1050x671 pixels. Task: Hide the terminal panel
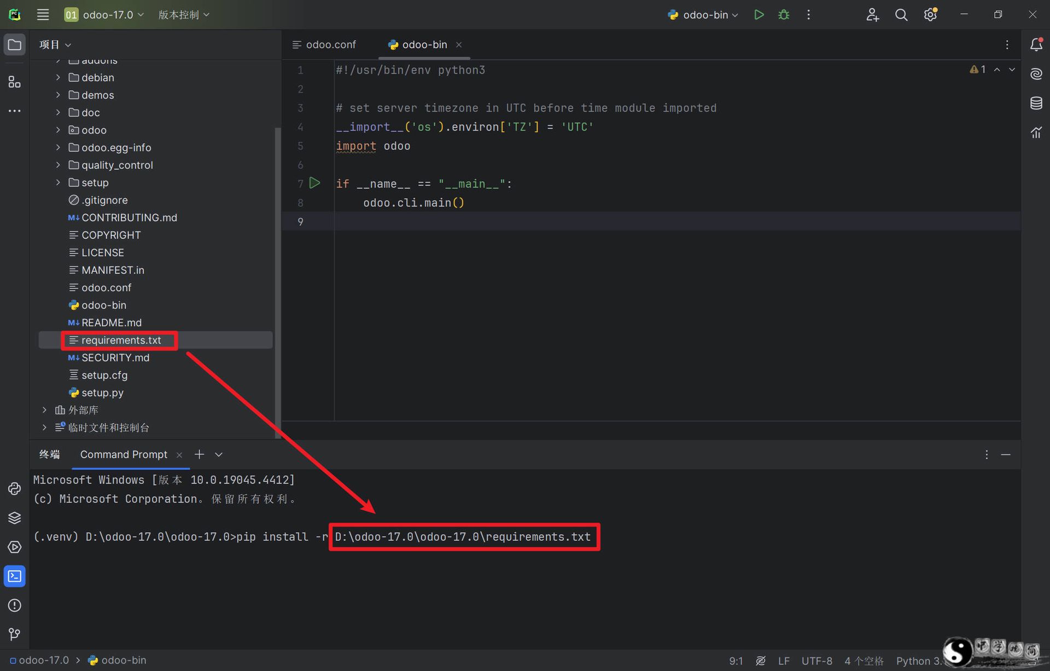point(1006,454)
